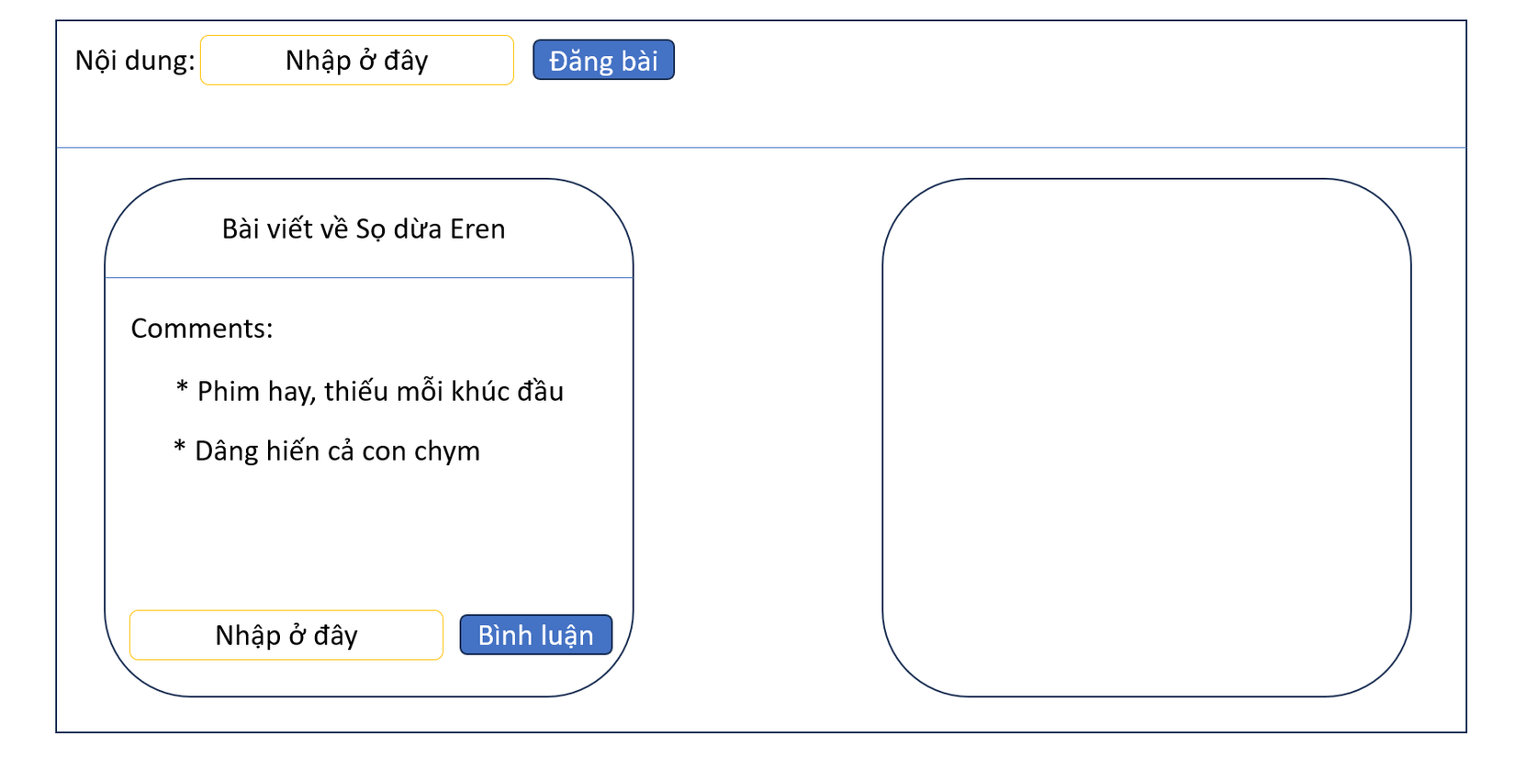Click the horizontal line below the posting form
Viewport: 1515px width, 758px height.
(760, 147)
